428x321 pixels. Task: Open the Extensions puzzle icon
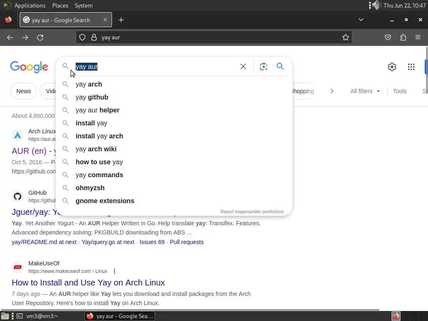click(x=403, y=37)
